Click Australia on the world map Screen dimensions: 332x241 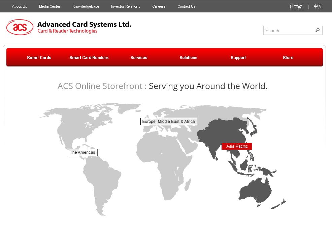point(255,191)
